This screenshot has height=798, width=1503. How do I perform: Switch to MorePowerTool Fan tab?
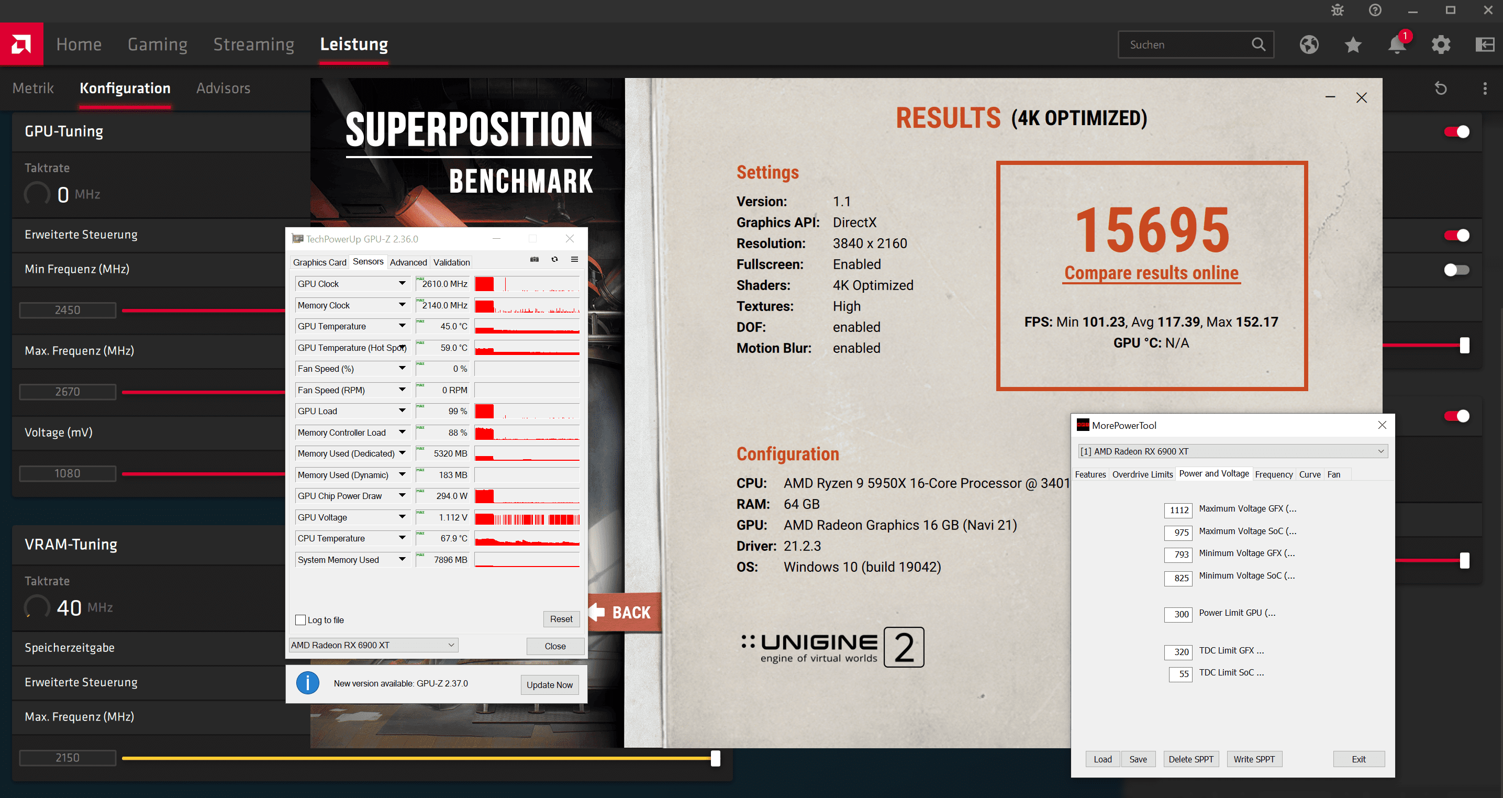pos(1334,474)
